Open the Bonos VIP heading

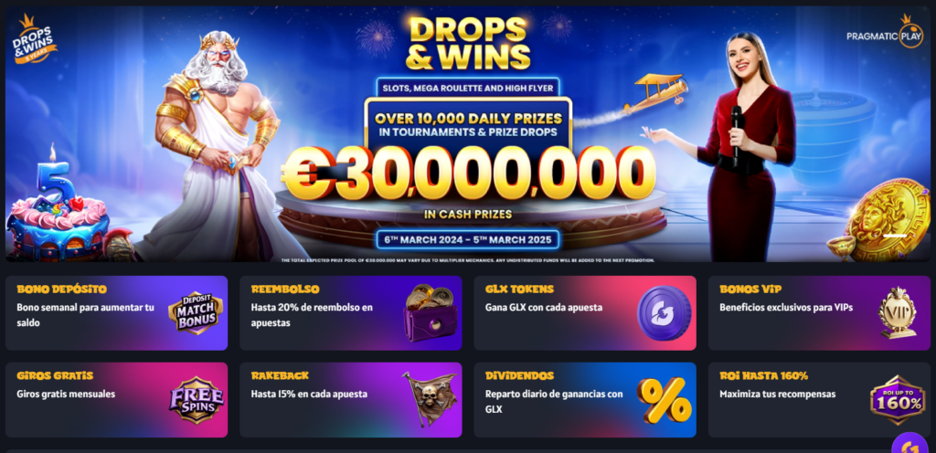(750, 290)
